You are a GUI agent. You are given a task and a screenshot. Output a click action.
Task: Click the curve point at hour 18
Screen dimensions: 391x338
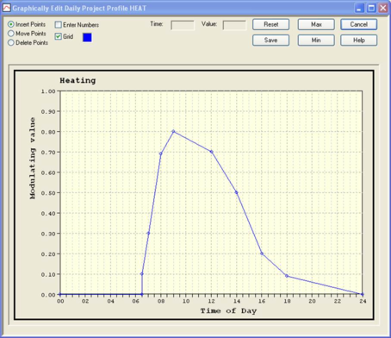(287, 276)
